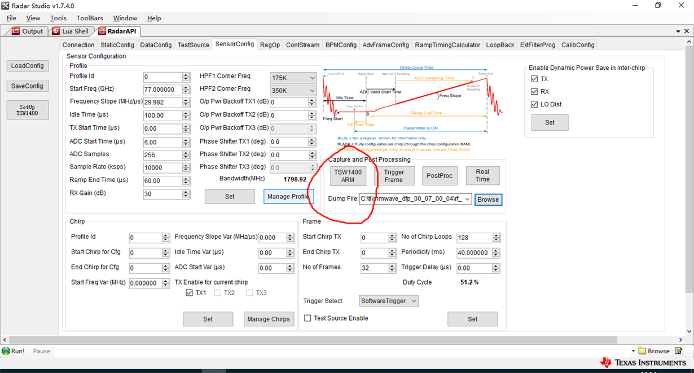Click the TSW1400 ARM button
Image resolution: width=694 pixels, height=373 pixels.
(x=348, y=176)
